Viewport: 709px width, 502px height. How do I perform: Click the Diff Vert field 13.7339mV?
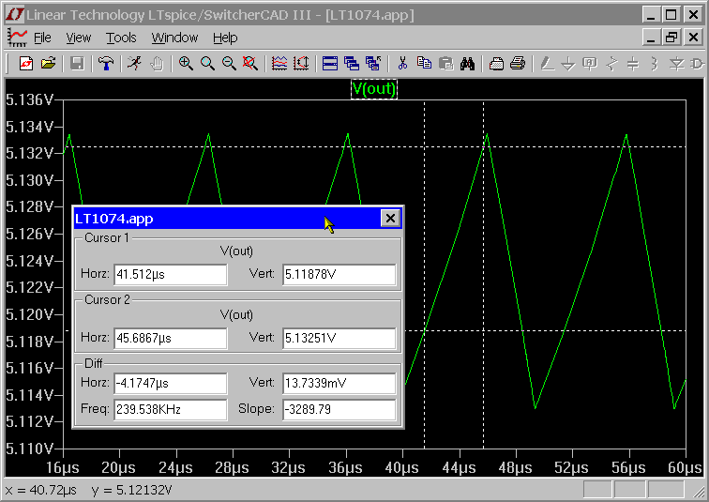pos(339,384)
